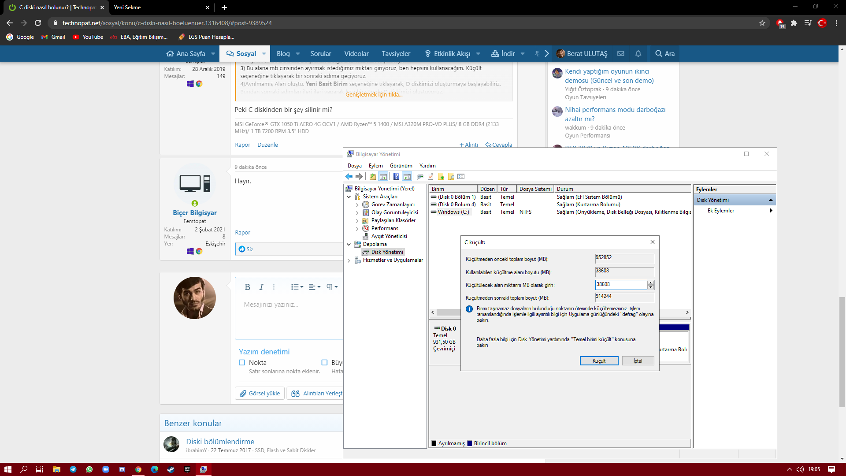Click the blue Back arrow in the Bilgisayar Yönetimi toolbar

349,176
